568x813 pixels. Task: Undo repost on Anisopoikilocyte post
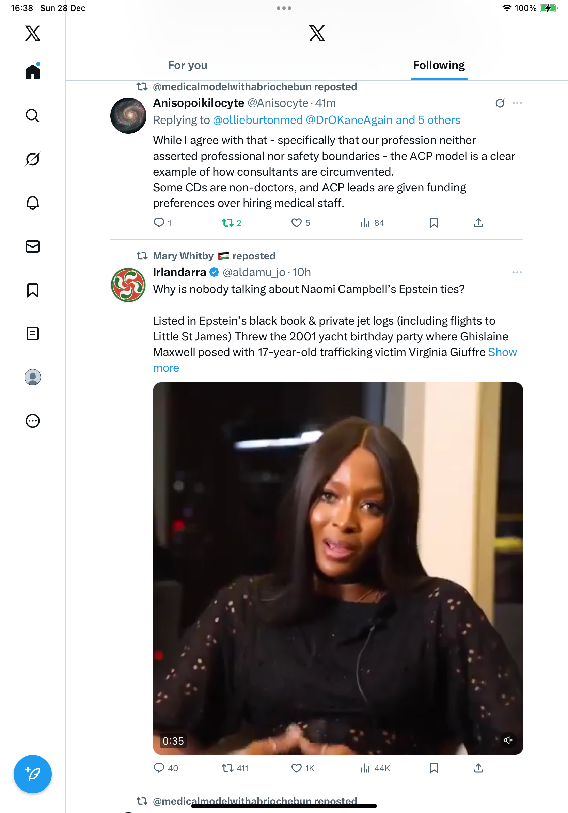pyautogui.click(x=228, y=223)
